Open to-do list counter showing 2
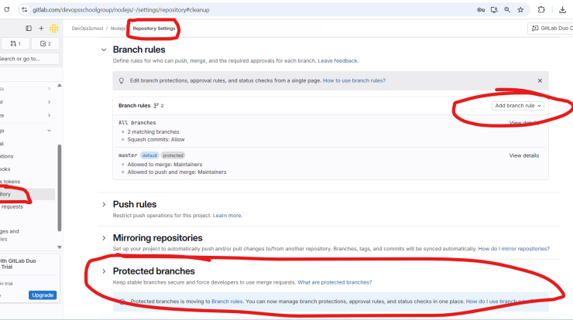This screenshot has height=320, width=573. [46, 44]
